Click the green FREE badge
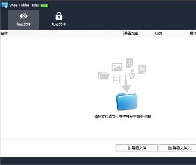The width and height of the screenshot is (196, 165). point(44,6)
